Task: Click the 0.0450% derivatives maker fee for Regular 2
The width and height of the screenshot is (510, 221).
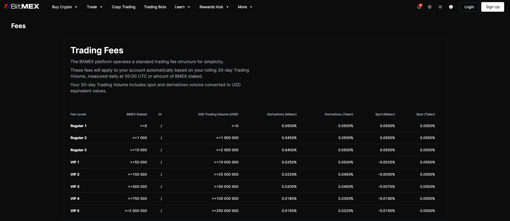Action: click(289, 138)
